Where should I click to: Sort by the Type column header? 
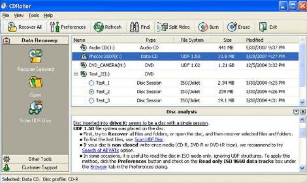pyautogui.click(x=151, y=40)
